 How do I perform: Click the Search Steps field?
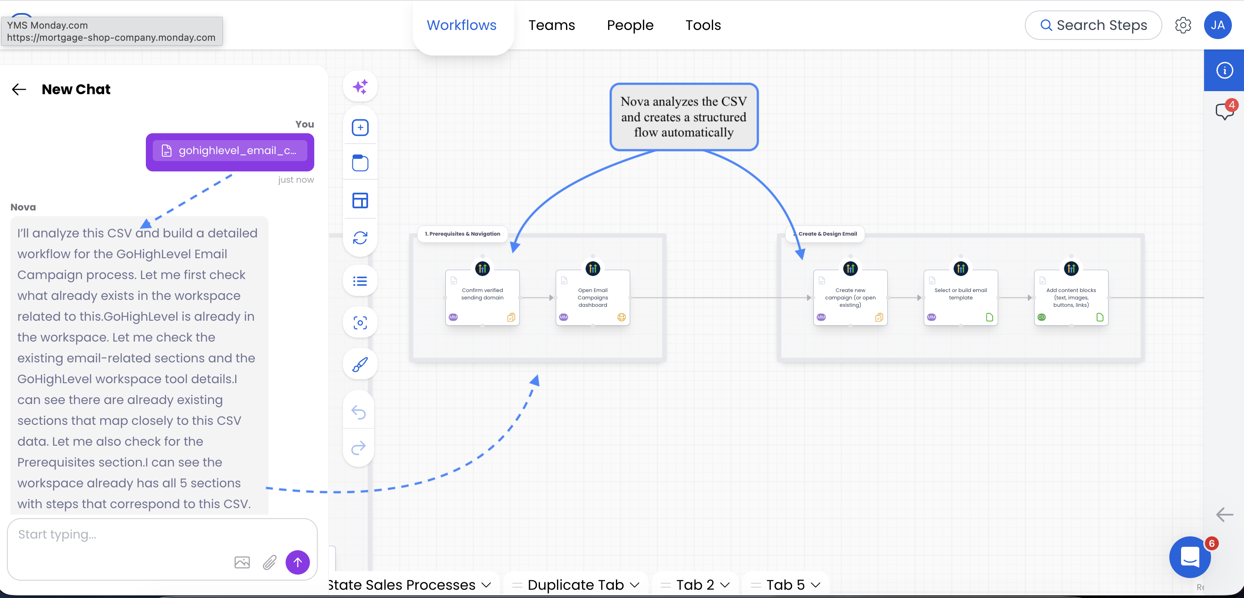1093,25
